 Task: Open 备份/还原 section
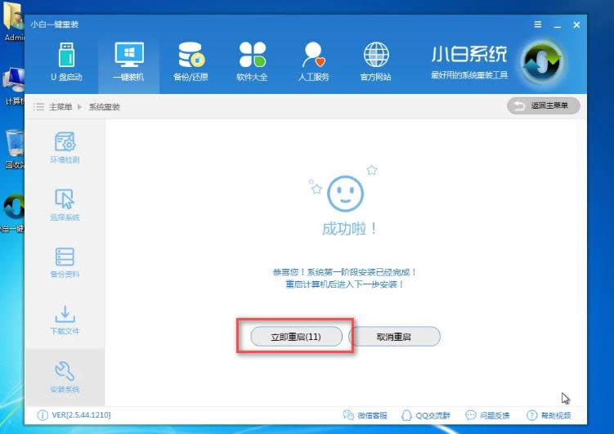point(190,62)
